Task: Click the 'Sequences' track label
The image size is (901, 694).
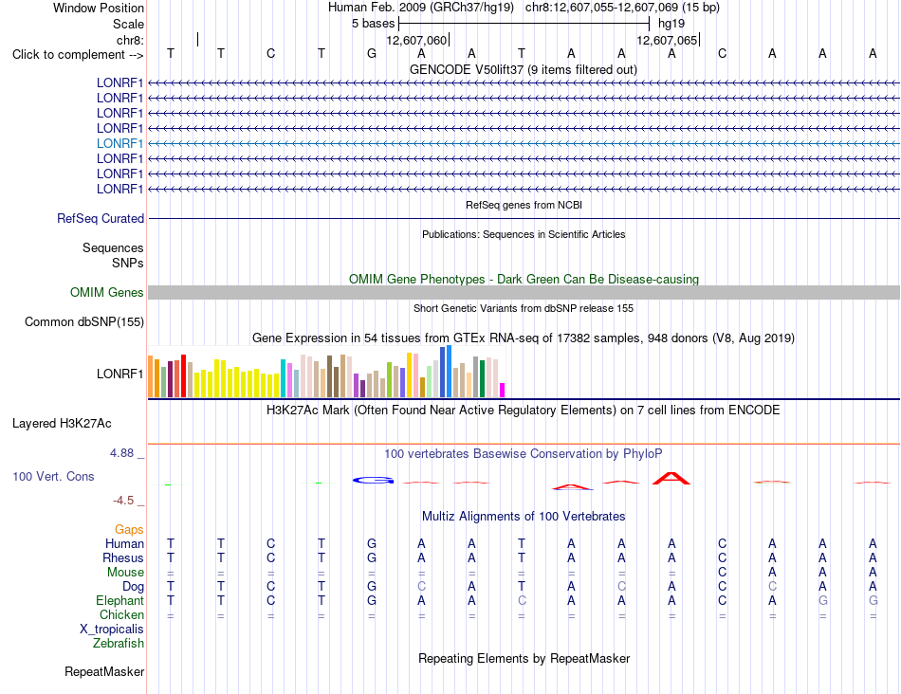Action: click(113, 247)
